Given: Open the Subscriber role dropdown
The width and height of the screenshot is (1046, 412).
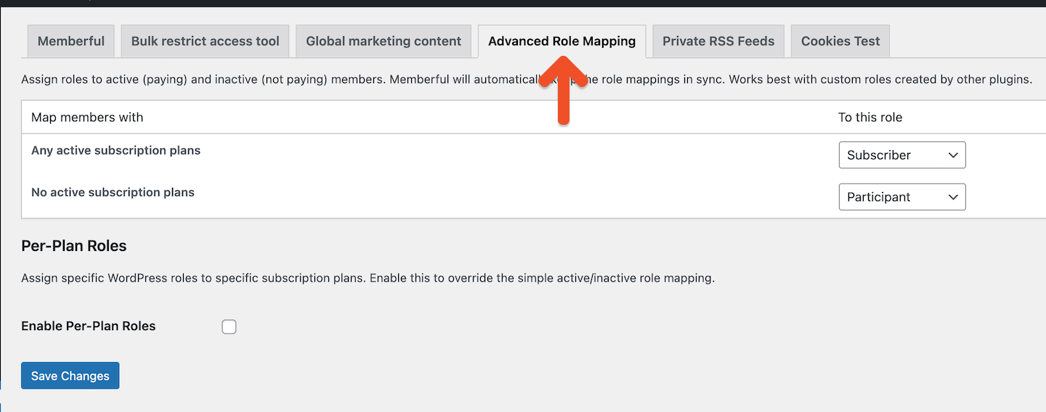Looking at the screenshot, I should [x=902, y=155].
